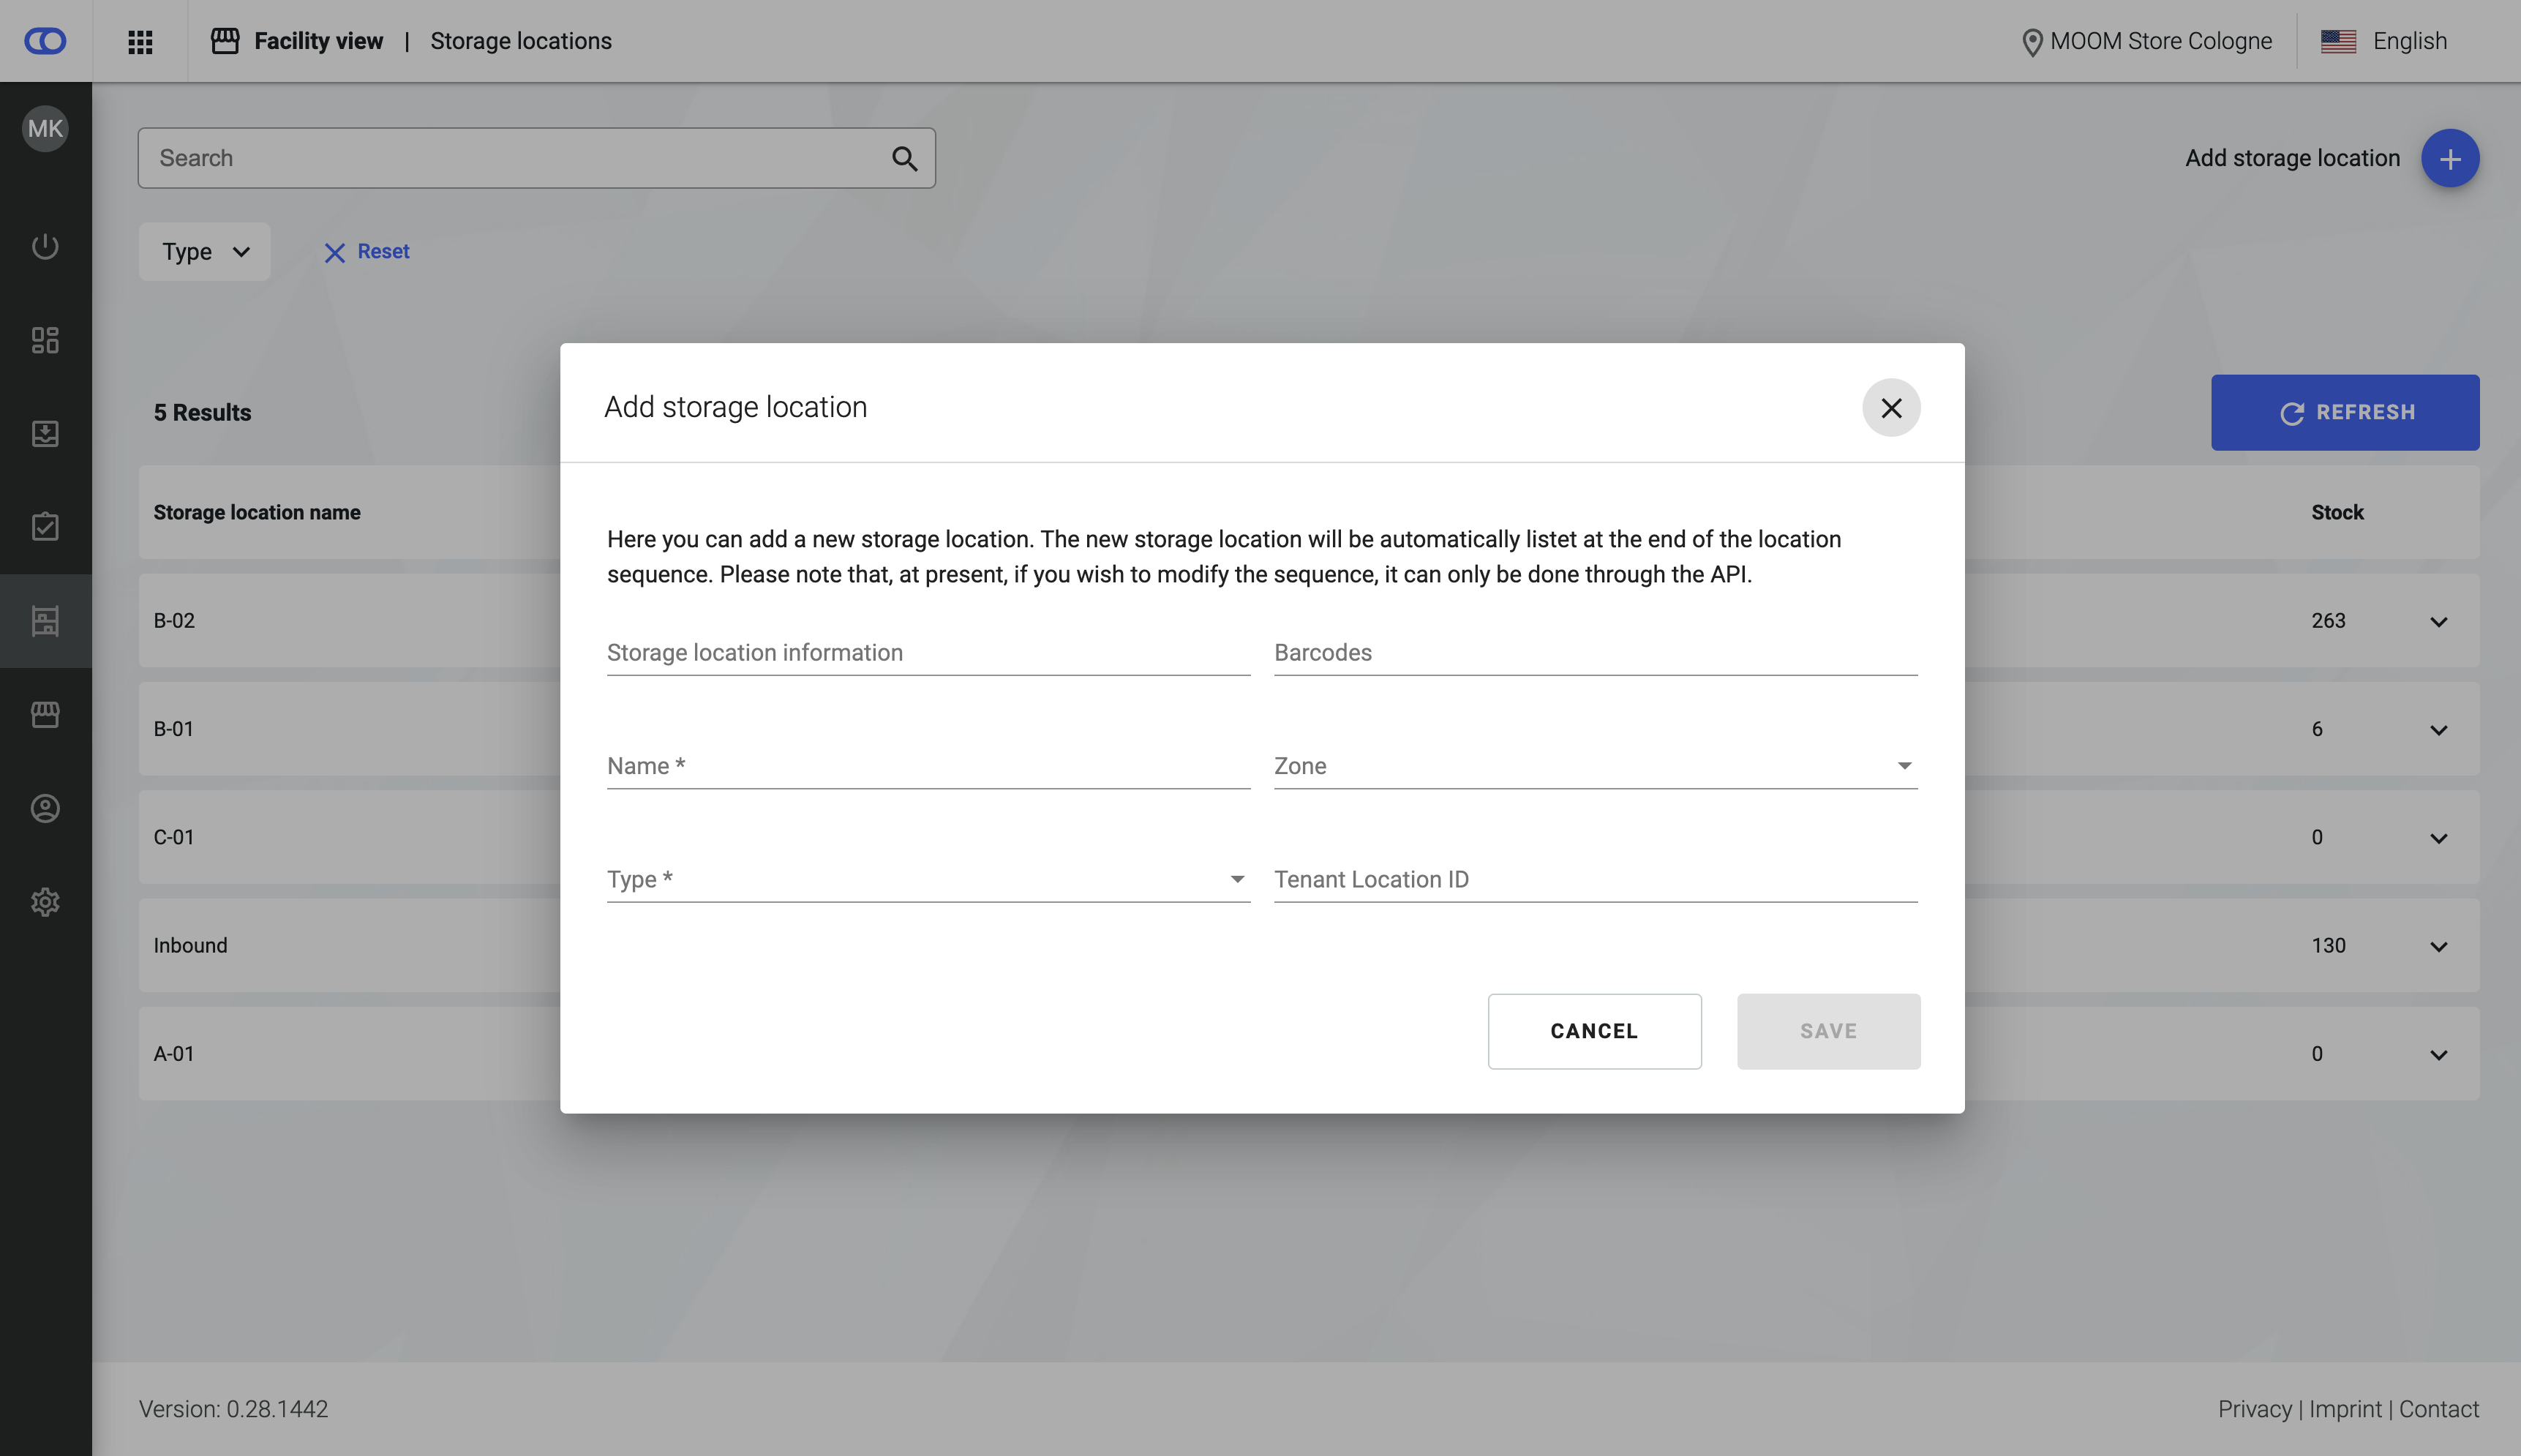Click the inbound download tray sidebar icon
This screenshot has width=2521, height=1456.
pos(45,433)
